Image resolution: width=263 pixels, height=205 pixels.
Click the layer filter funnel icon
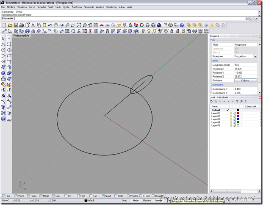point(237,101)
